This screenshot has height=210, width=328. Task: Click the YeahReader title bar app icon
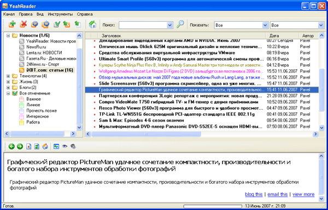point(5,6)
